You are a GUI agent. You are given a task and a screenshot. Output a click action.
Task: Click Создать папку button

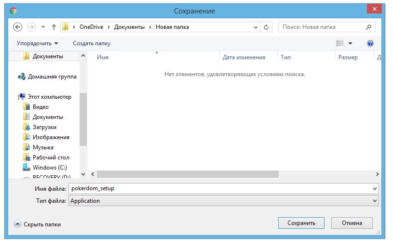pyautogui.click(x=92, y=43)
